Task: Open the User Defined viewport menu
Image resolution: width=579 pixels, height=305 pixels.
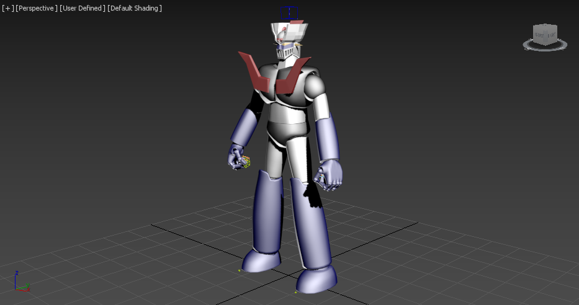Action: [x=83, y=8]
